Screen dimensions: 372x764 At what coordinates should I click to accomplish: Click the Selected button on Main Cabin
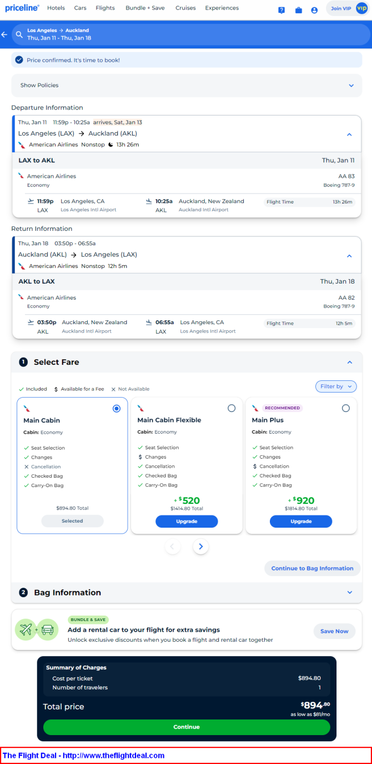tap(72, 521)
